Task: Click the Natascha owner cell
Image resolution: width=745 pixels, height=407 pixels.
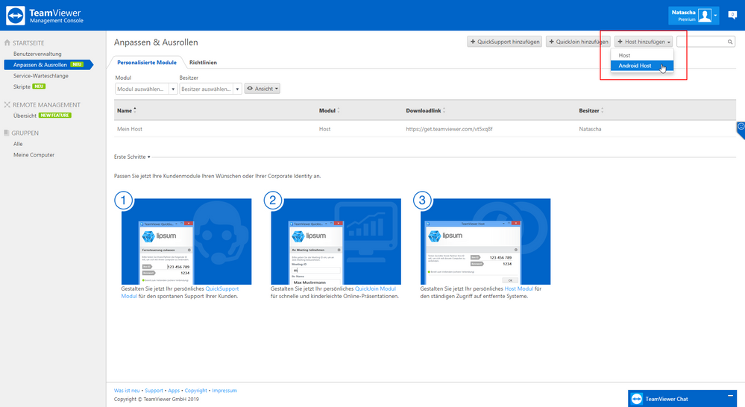Action: point(590,129)
